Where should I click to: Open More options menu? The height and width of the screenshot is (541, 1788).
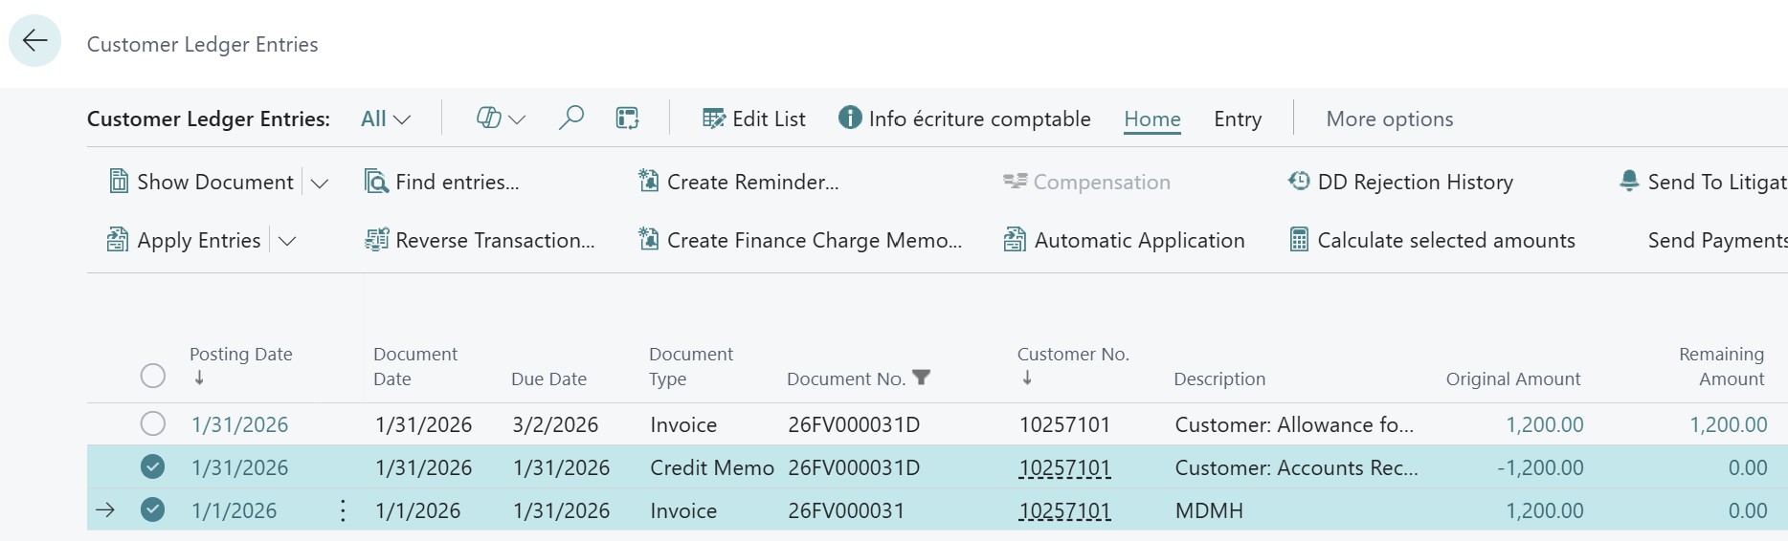click(1389, 119)
